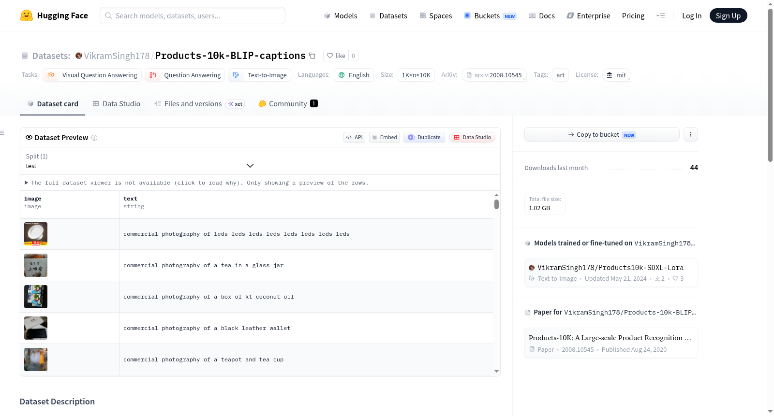This screenshot has width=774, height=416.
Task: Filter by Text-to-Image task tag
Action: 260,75
